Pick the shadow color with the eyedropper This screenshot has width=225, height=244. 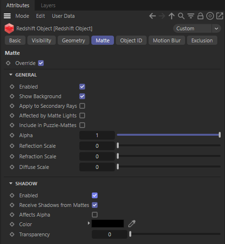[x=132, y=224]
